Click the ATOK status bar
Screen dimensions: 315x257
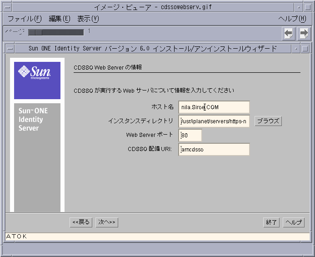point(157,237)
